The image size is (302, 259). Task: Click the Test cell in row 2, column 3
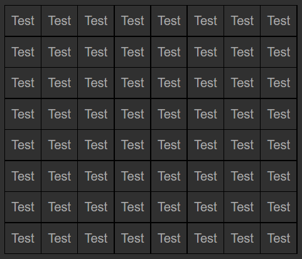(x=96, y=52)
